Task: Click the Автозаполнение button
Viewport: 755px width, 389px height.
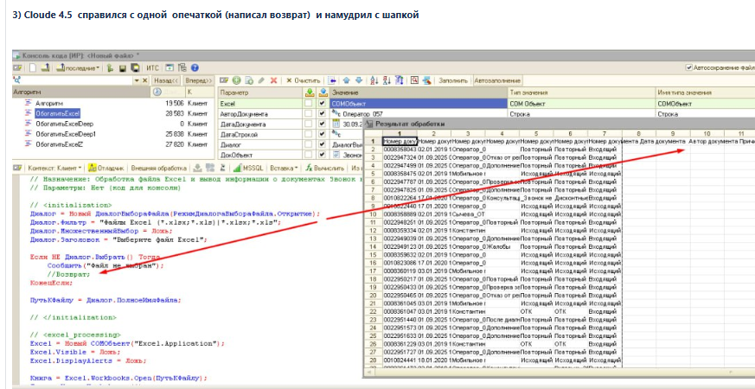Action: pyautogui.click(x=497, y=80)
